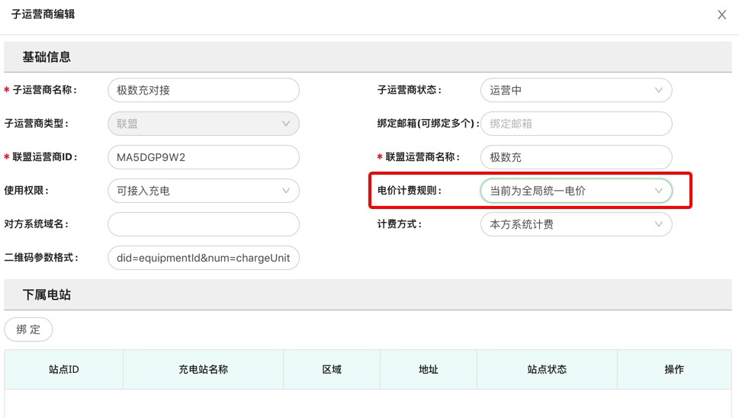739x418 pixels.
Task: Click the 二维码参数格式 input field
Action: [x=203, y=258]
